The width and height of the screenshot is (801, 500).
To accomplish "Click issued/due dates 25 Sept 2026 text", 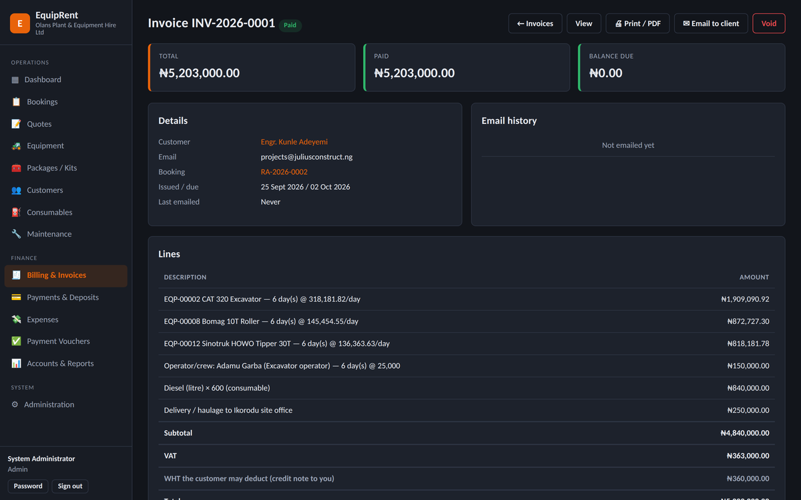I will click(x=306, y=187).
